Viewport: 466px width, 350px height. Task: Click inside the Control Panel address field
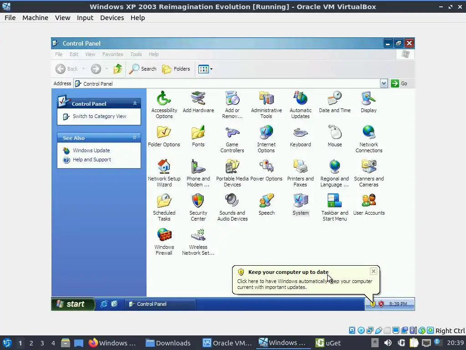click(227, 84)
